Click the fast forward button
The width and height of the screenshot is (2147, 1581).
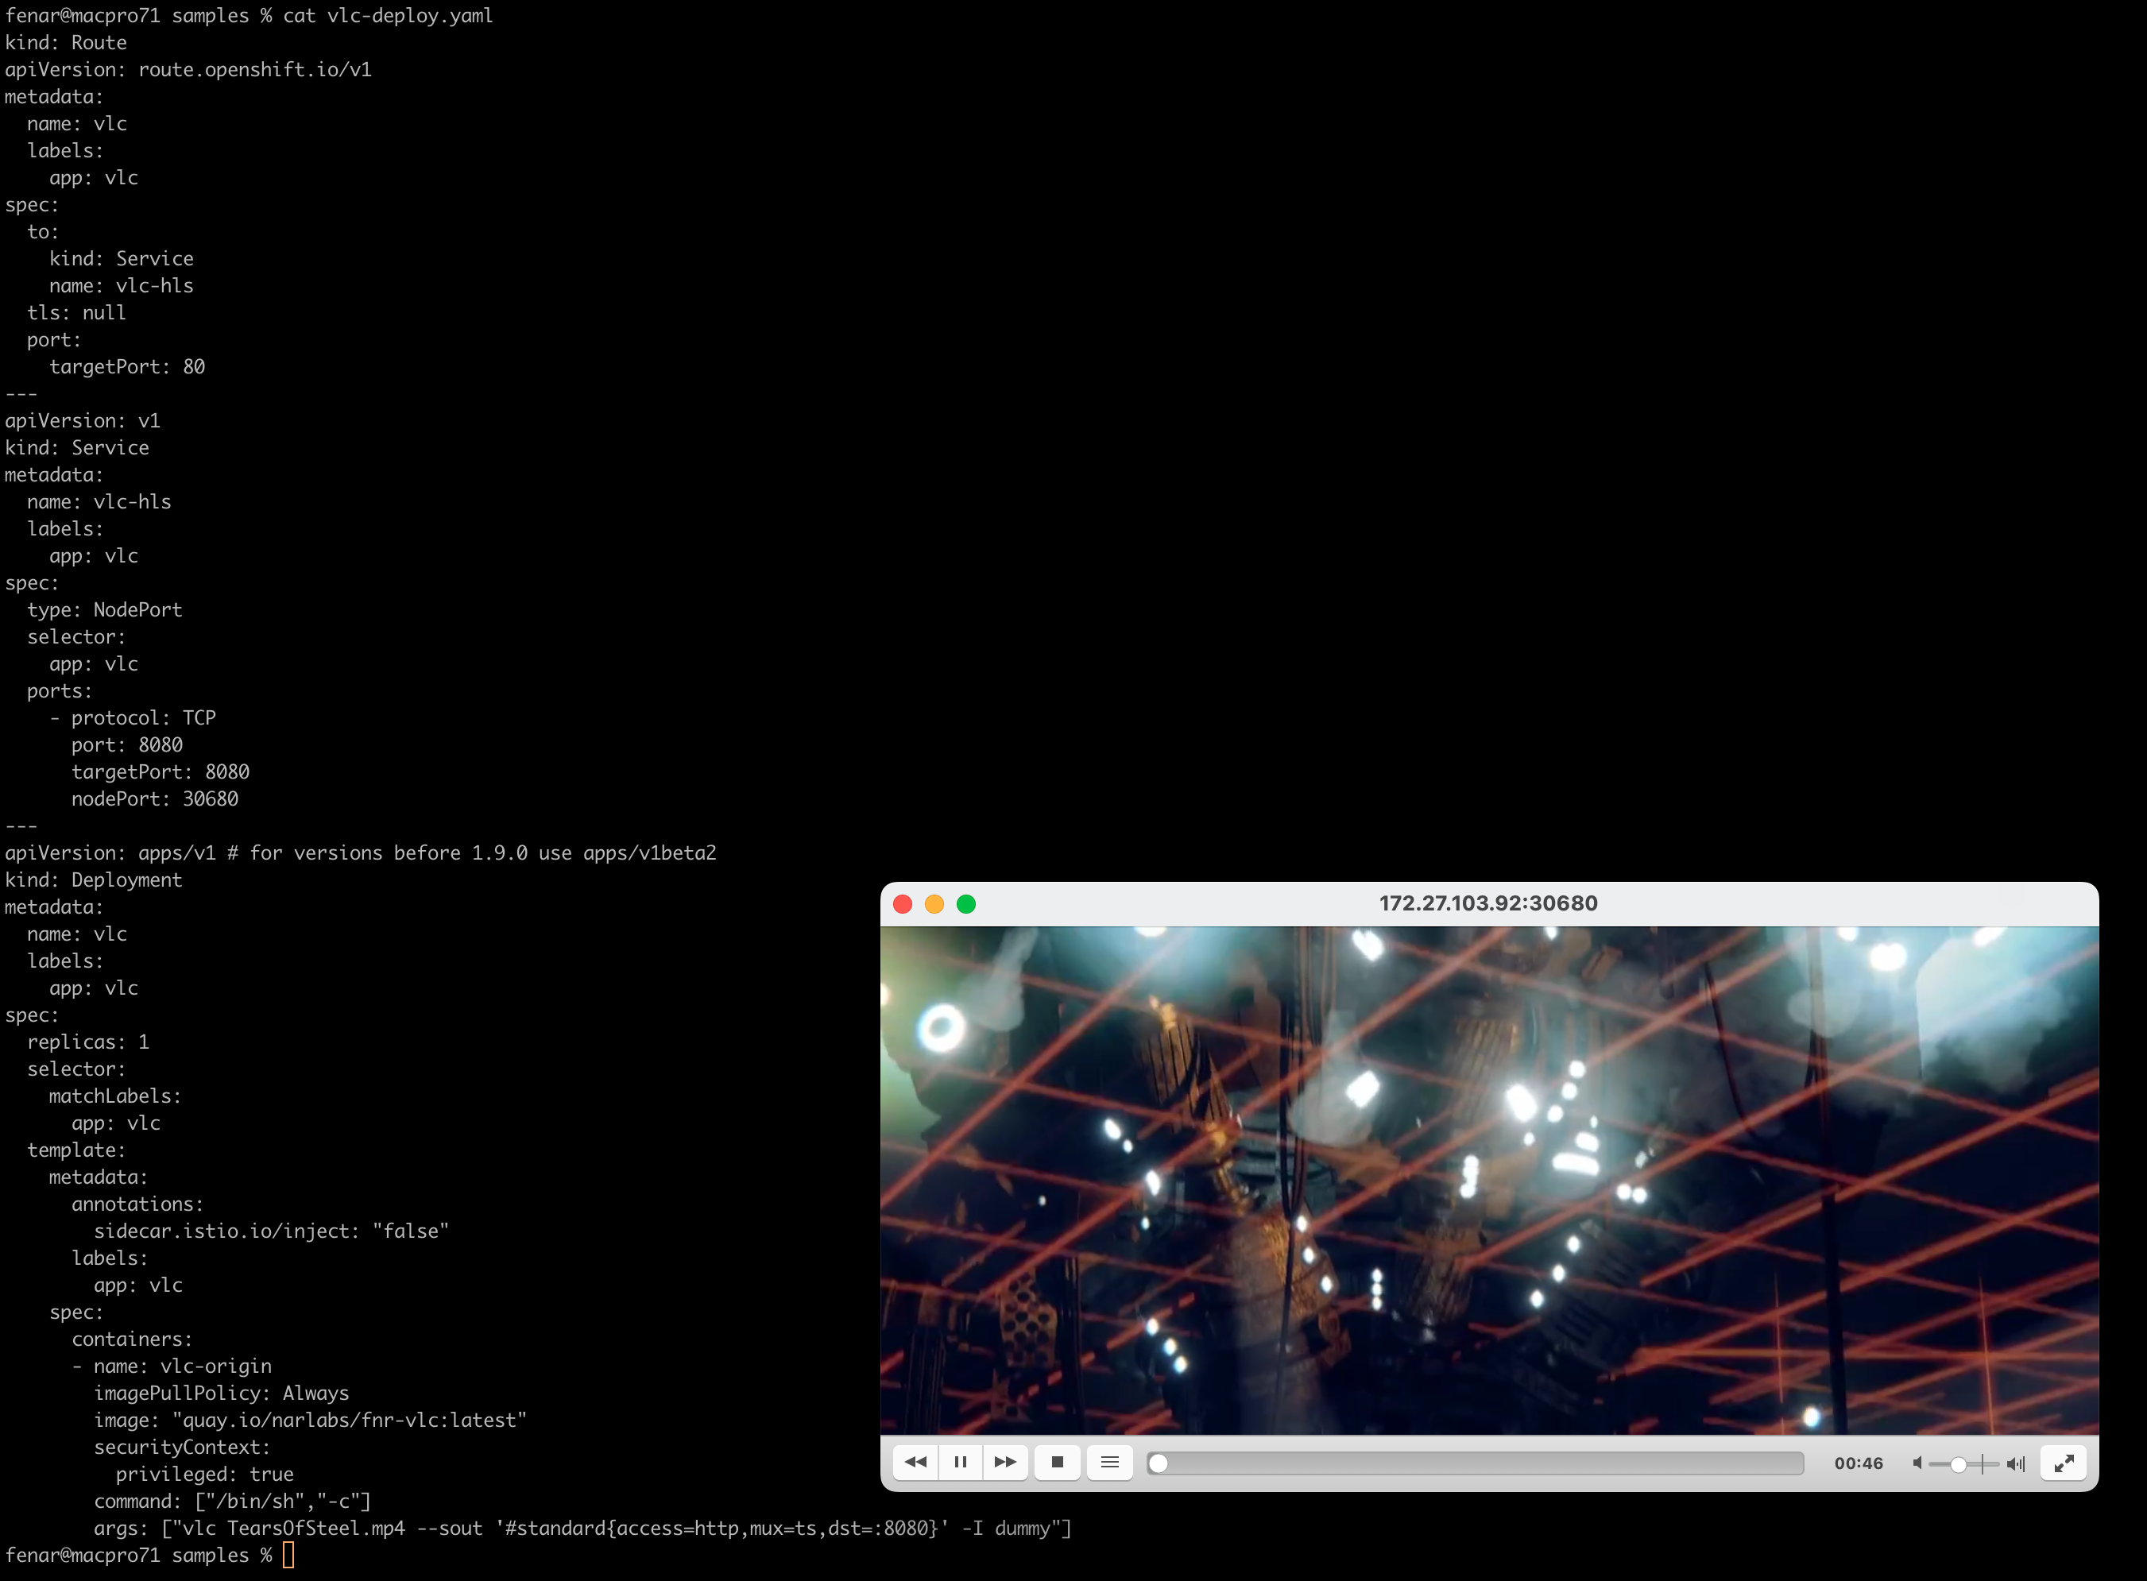tap(1005, 1463)
